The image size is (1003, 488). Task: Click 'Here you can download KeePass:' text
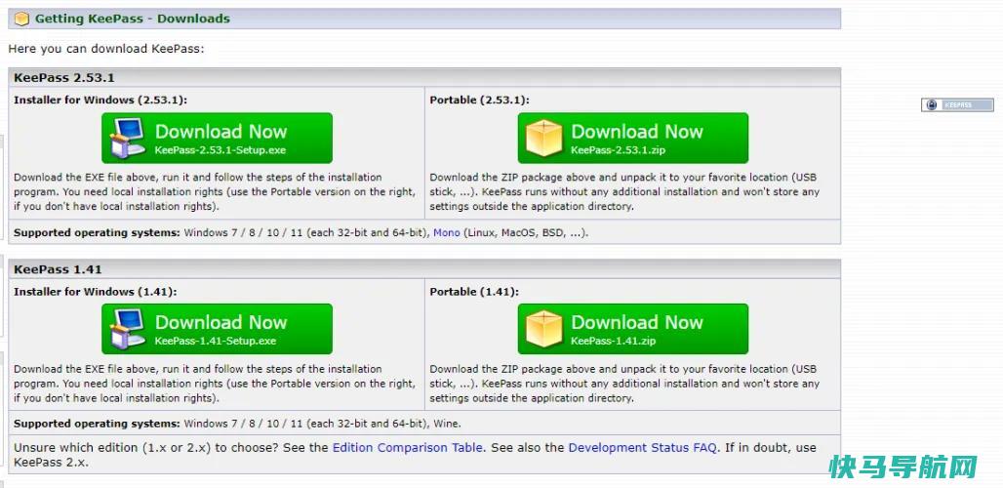point(106,49)
